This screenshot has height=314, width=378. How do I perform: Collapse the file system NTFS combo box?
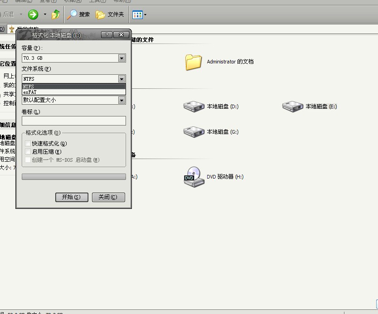point(122,79)
